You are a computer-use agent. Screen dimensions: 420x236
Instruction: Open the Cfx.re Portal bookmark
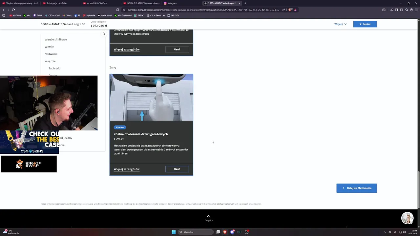105,15
